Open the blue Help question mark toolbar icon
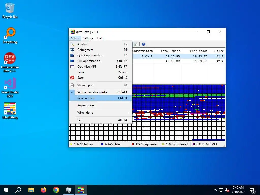260x195 pixels. [144, 44]
